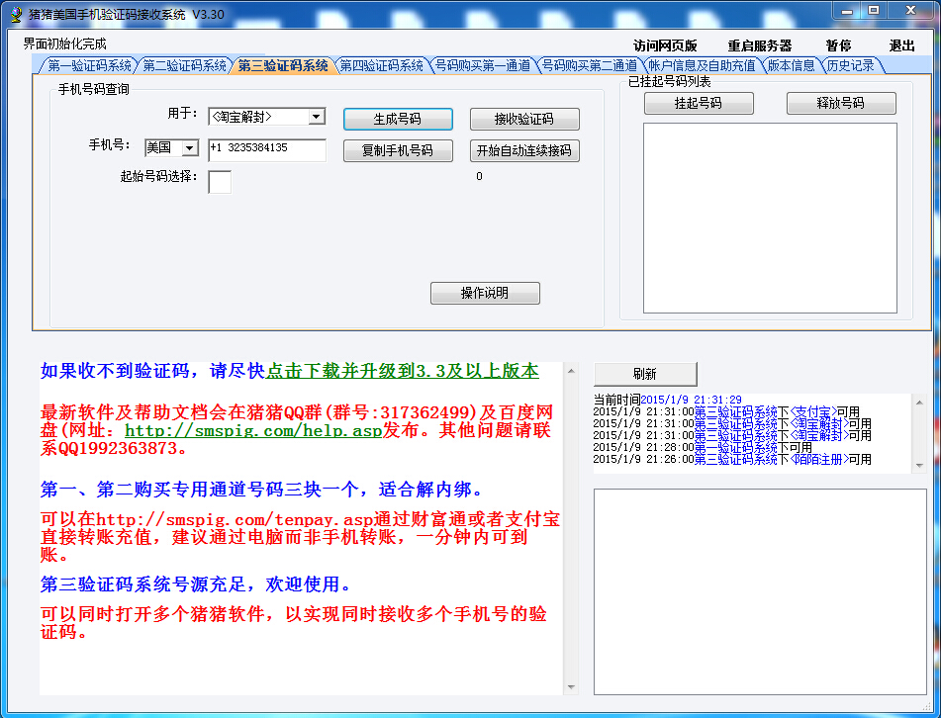This screenshot has width=941, height=718.
Task: Click the 接收验证码 button
Action: (x=524, y=119)
